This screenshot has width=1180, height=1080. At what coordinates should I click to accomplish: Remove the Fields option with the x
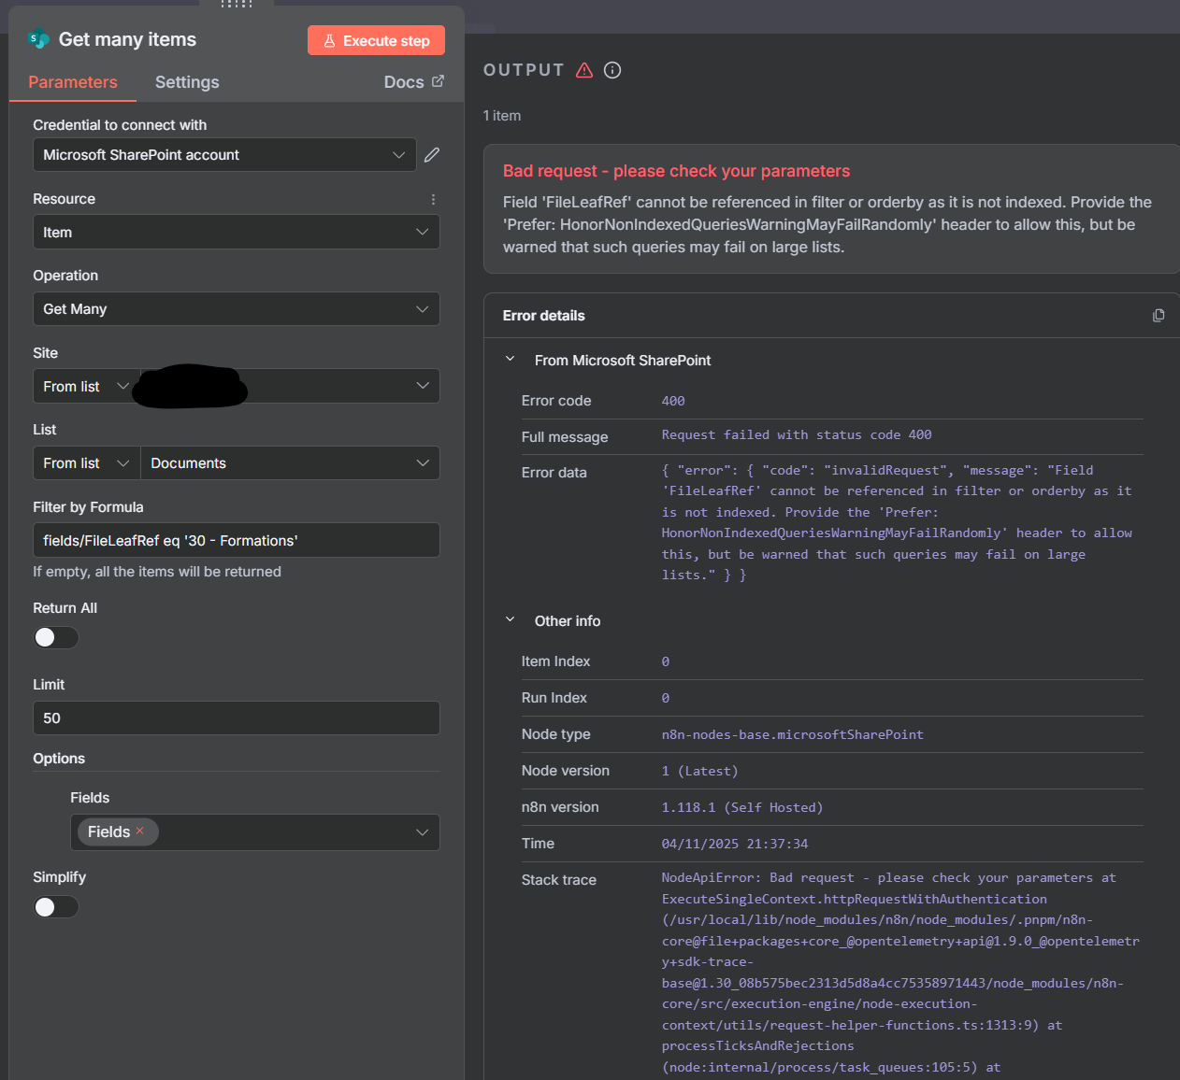pos(140,831)
